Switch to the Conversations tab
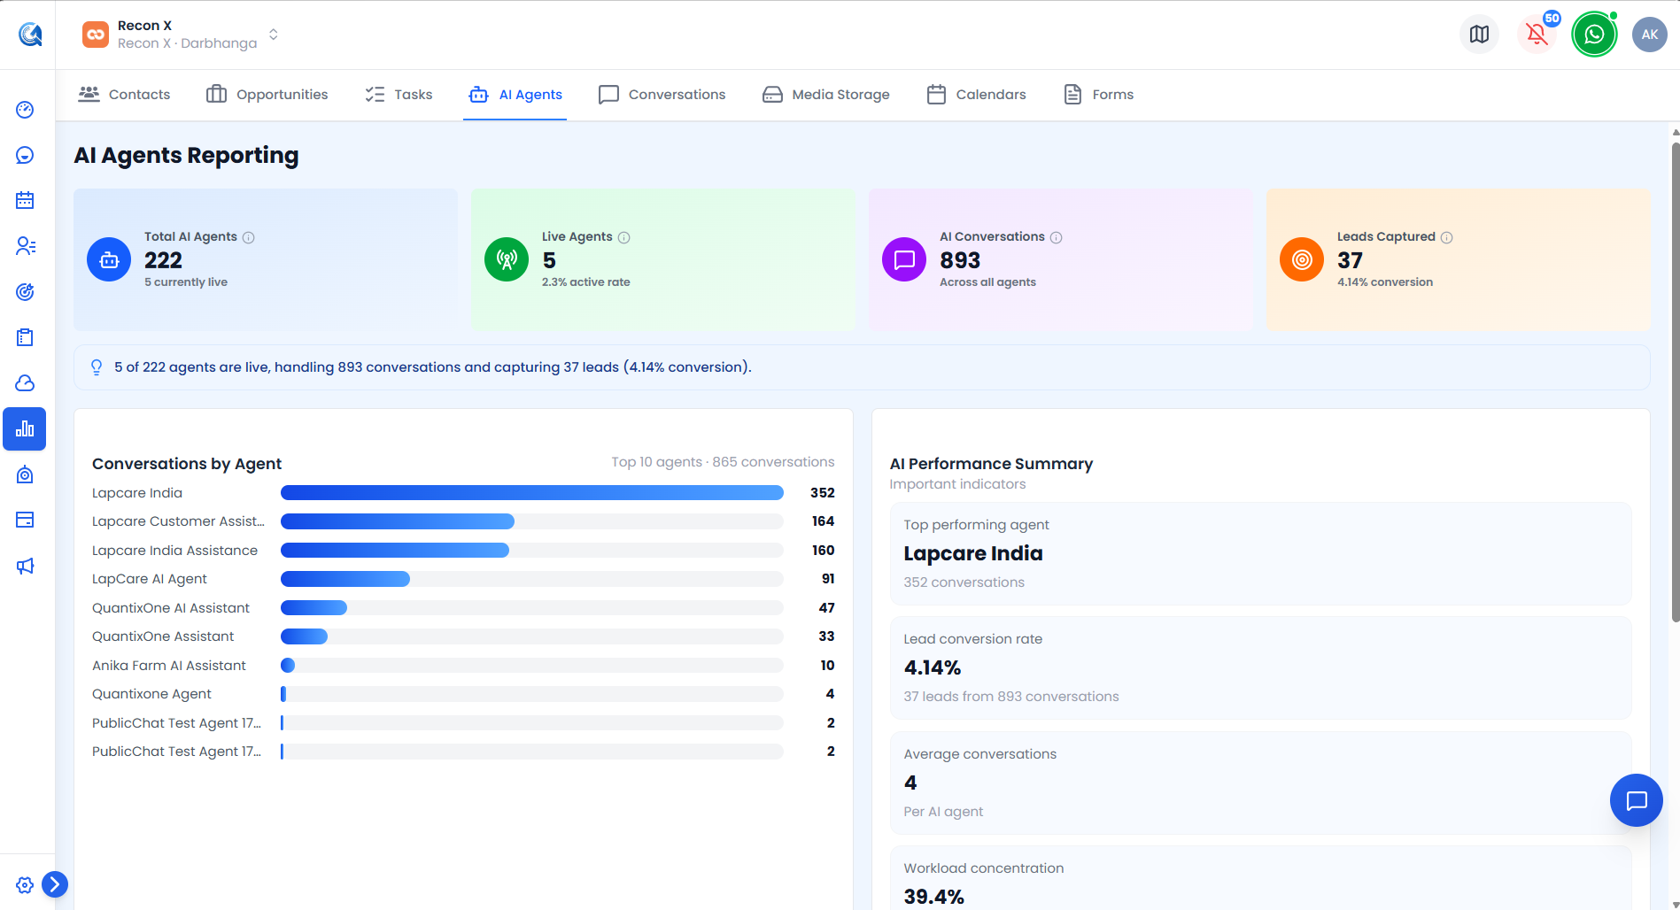 click(662, 95)
